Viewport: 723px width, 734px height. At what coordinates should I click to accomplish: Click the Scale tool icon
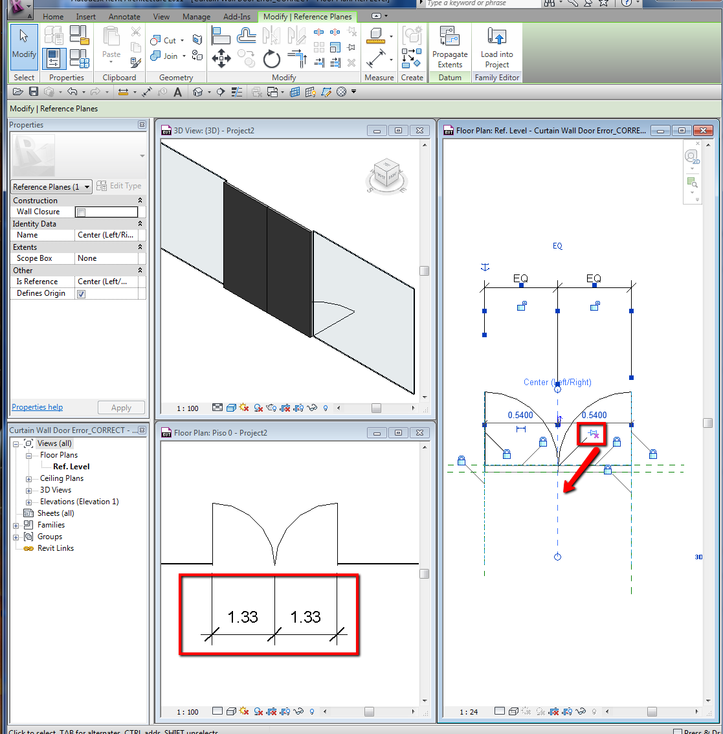click(335, 47)
